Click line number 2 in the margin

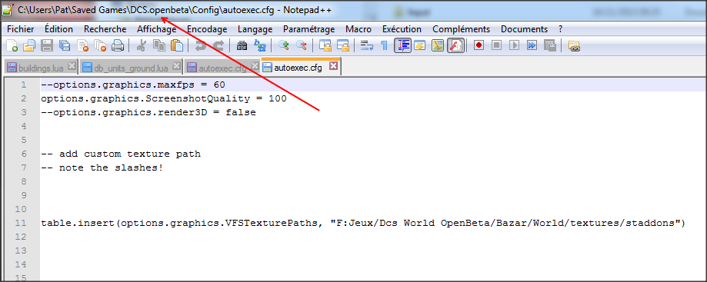point(23,98)
